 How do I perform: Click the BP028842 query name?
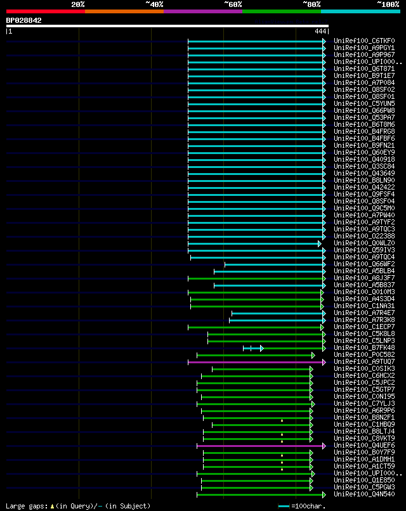(24, 20)
